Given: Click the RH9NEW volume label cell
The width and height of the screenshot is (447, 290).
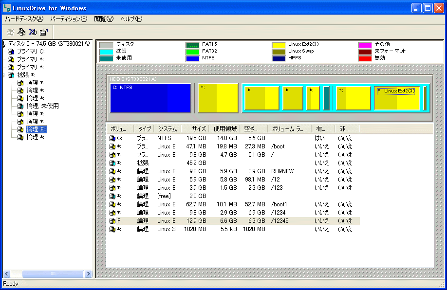Looking at the screenshot, I should (282, 171).
